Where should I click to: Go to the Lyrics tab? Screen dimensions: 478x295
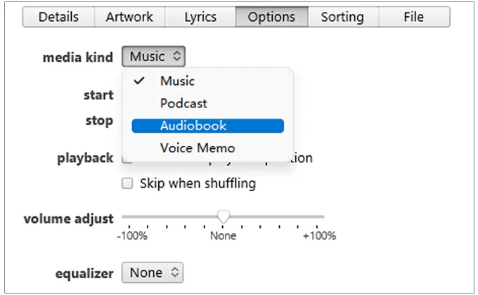[x=200, y=17]
